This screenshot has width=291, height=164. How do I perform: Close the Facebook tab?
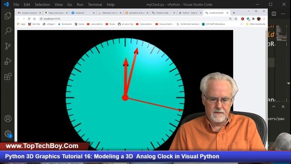pyautogui.click(x=94, y=13)
